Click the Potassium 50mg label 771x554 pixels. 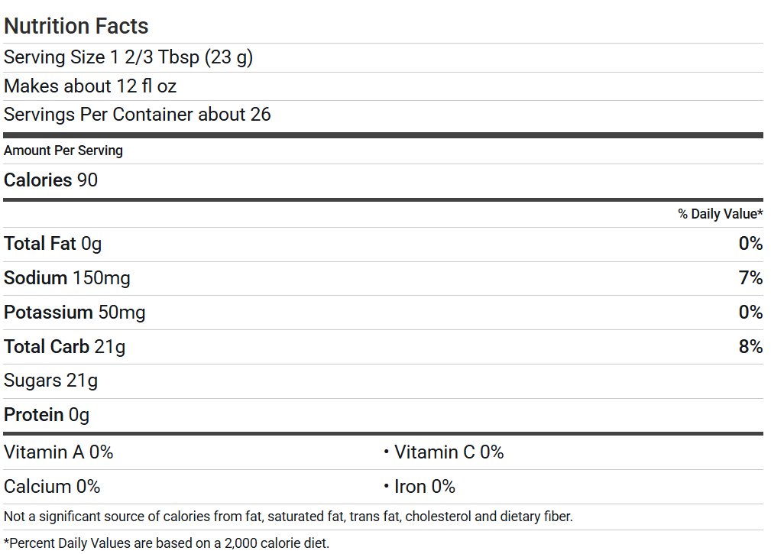75,313
